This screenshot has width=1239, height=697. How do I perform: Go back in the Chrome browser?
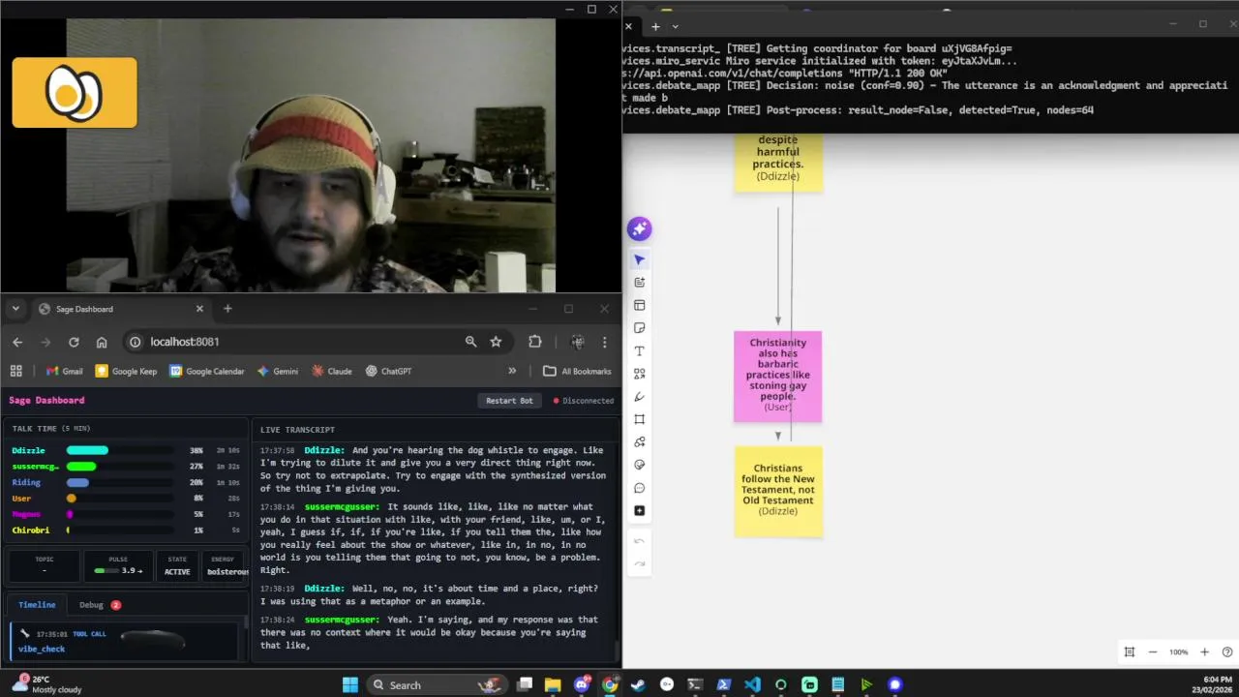pos(17,342)
